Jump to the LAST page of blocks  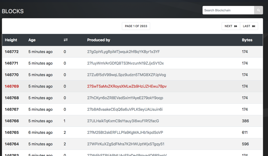point(249,26)
